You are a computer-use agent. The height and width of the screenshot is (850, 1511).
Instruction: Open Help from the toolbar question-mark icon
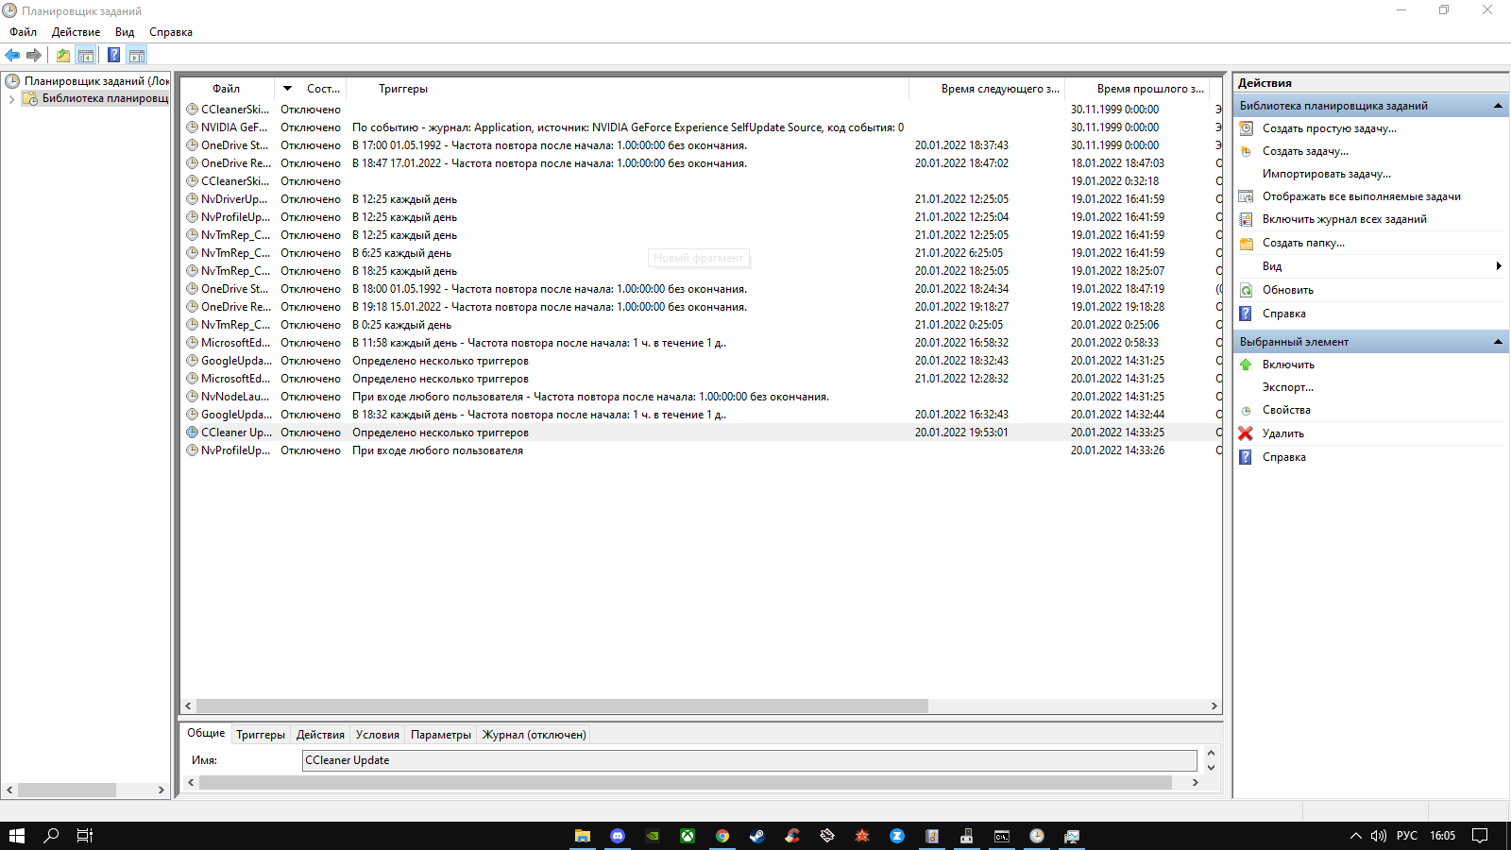point(113,56)
